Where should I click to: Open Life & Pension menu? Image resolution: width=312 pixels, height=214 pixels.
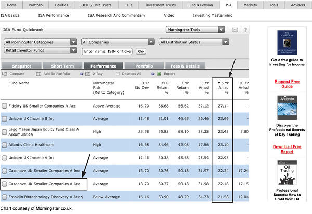[201, 5]
